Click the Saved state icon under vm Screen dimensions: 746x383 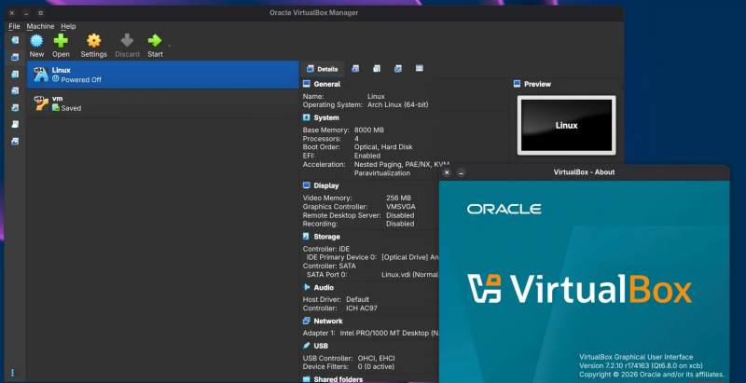click(x=56, y=108)
